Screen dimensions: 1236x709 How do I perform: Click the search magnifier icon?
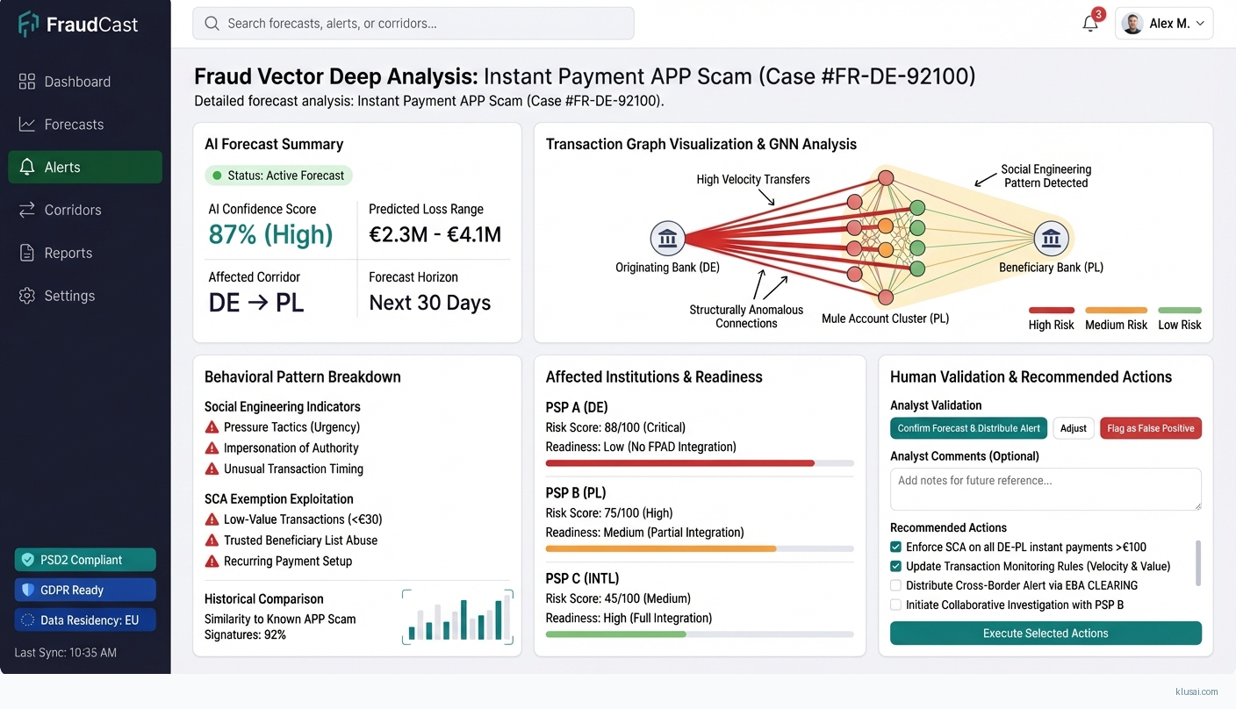(212, 24)
